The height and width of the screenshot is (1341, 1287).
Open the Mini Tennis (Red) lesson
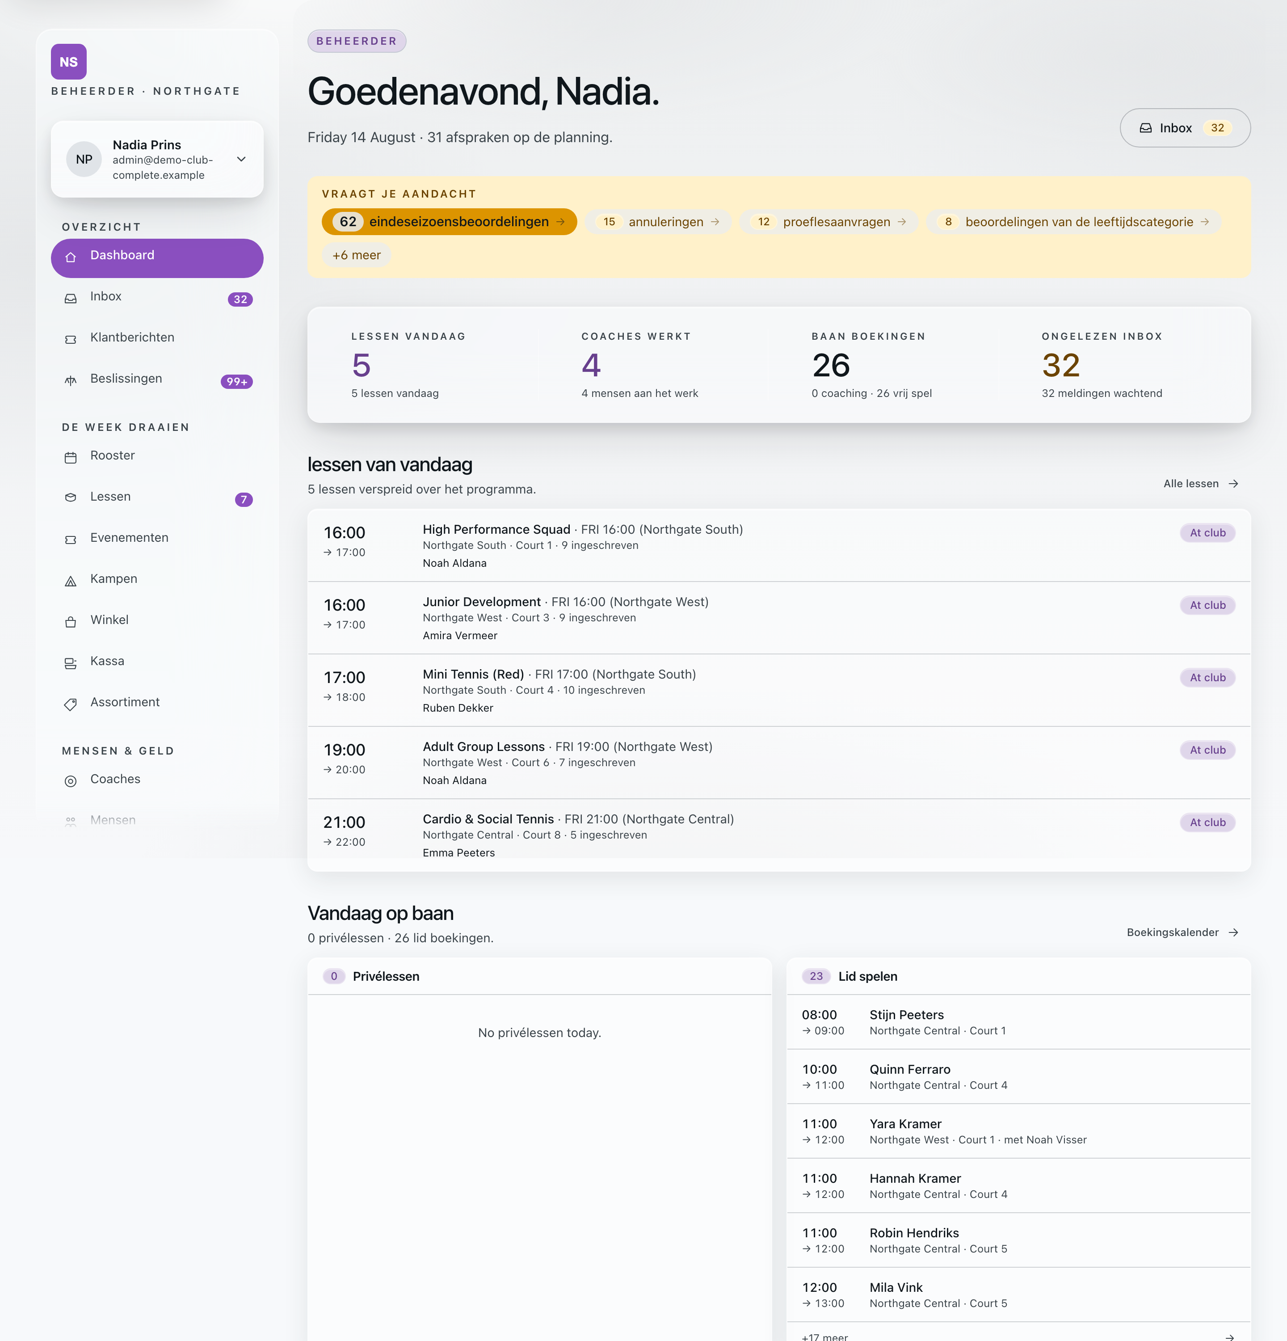[x=779, y=690]
